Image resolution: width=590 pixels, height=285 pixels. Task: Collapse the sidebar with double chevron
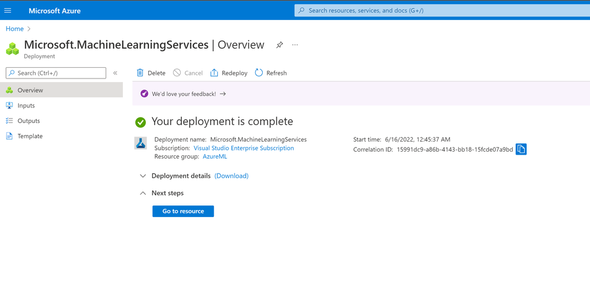[x=115, y=73]
